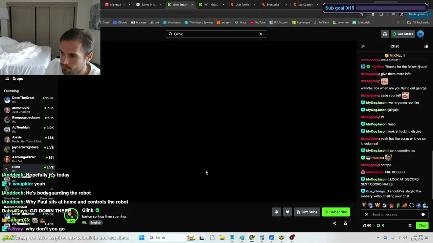The width and height of the screenshot is (433, 243).
Task: Click Glink's live avatar thumbnail
Action: (71, 215)
